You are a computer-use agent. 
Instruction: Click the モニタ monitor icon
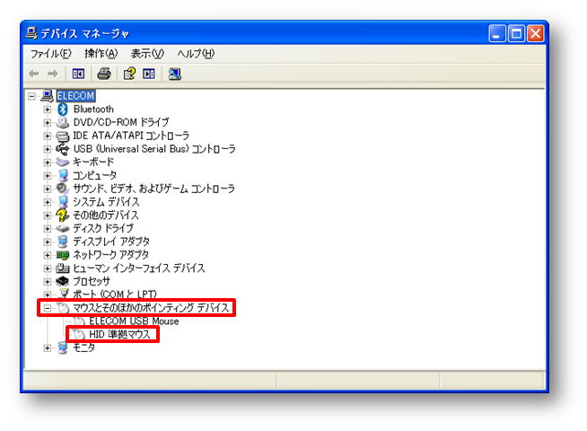tap(63, 347)
